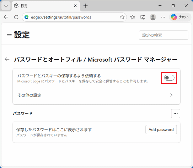Select the 設定 browser tab
Viewport: 193px width, 168px height.
pyautogui.click(x=45, y=6)
